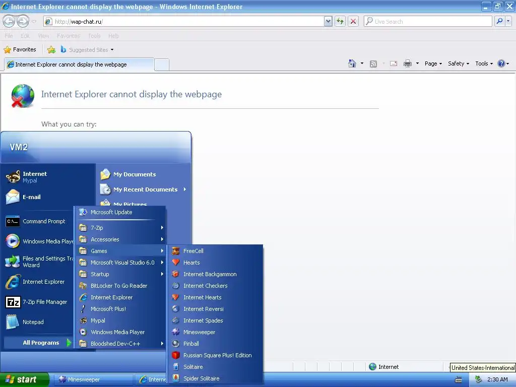The width and height of the screenshot is (516, 387).
Task: Expand the Suggested Sites dropdown
Action: pyautogui.click(x=112, y=50)
